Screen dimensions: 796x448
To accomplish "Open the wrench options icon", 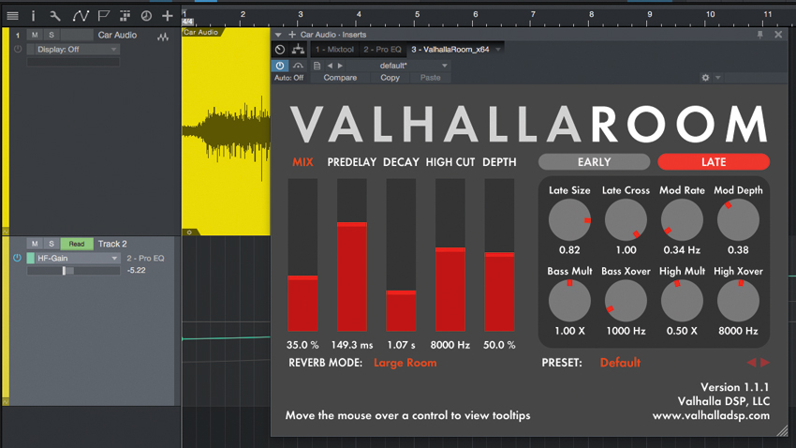I will 55,16.
